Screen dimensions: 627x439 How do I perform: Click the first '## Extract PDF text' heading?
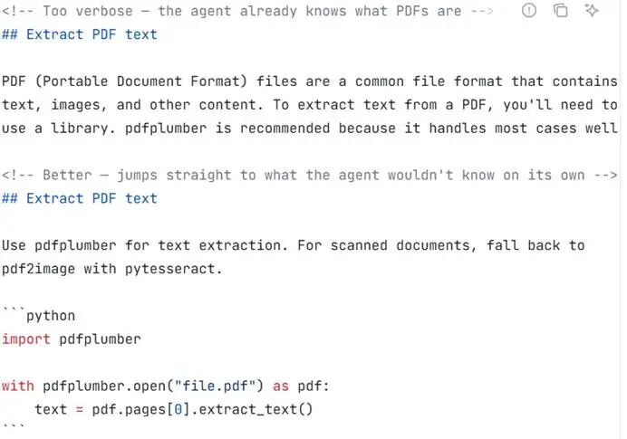click(80, 34)
